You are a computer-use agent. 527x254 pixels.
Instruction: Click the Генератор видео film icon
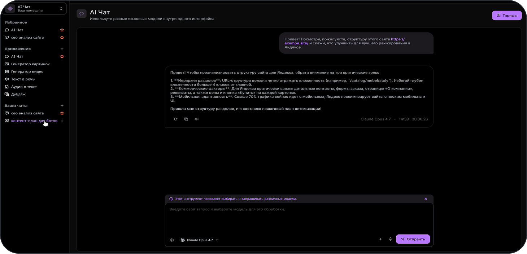7,71
